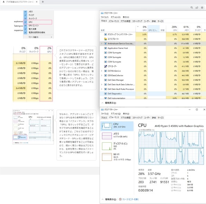Click the Task Manager GPU screenshot thumbnail on webpage
The height and width of the screenshot is (204, 206).
33,127
